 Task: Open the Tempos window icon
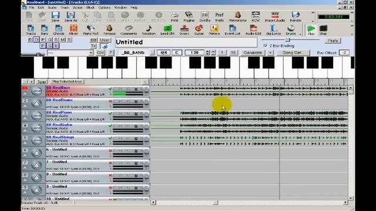(109, 30)
